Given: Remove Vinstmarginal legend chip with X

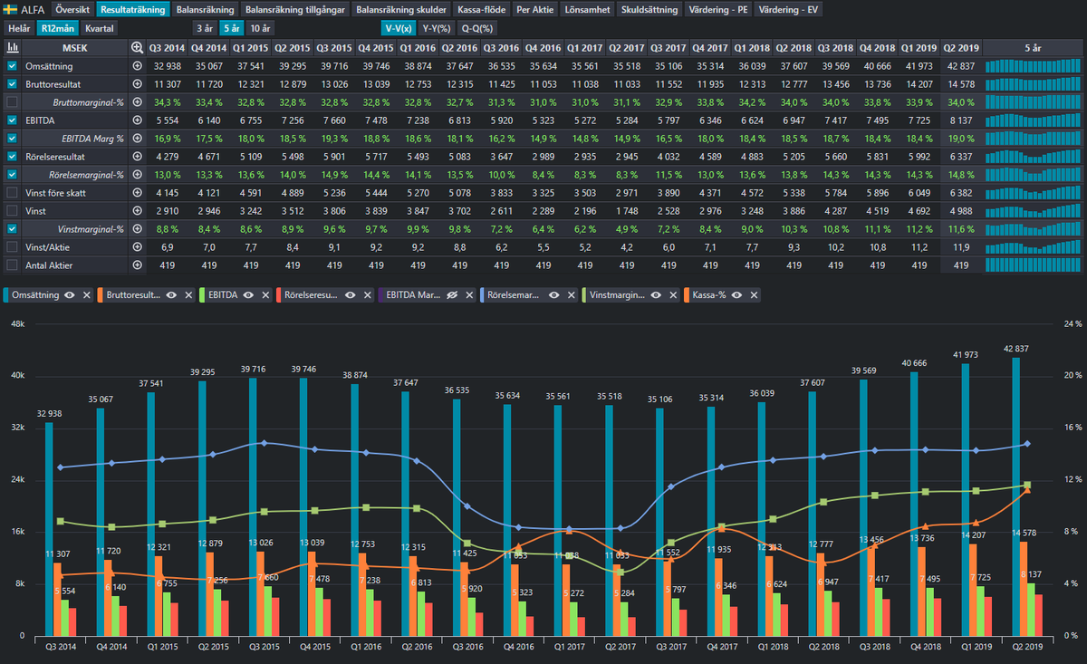Looking at the screenshot, I should coord(671,295).
